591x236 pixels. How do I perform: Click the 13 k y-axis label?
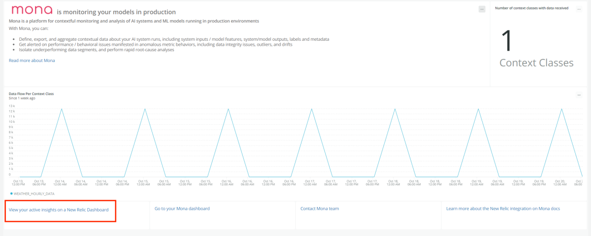[12, 106]
